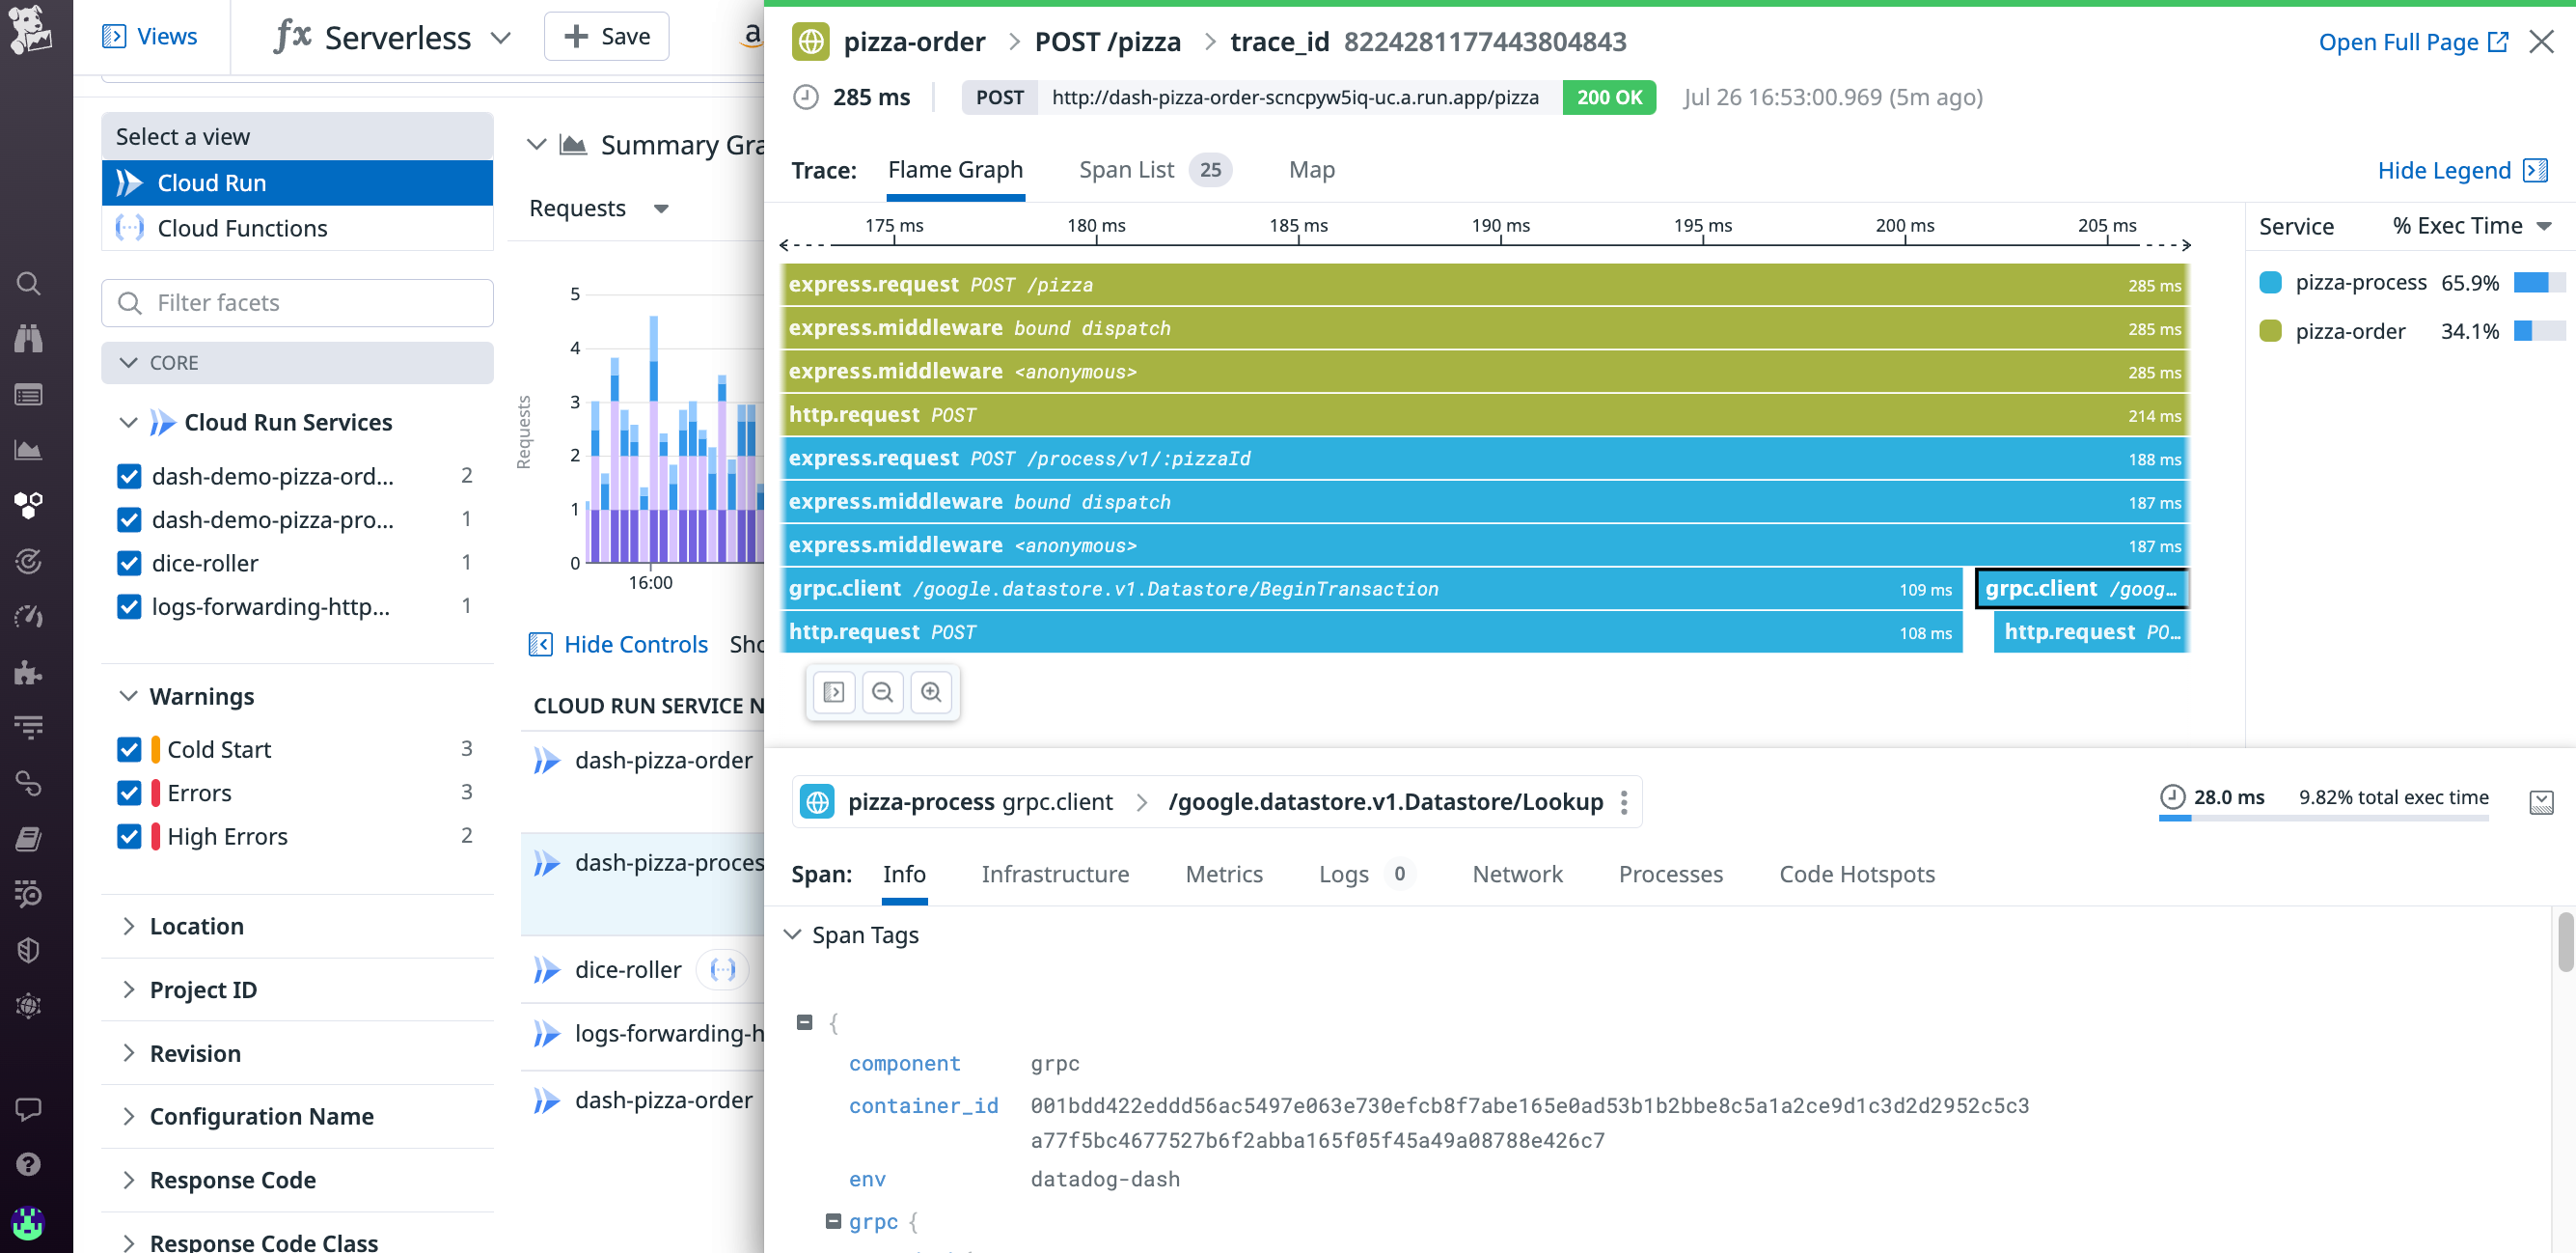
Task: Click the zoom-in magnifier on the flame graph
Action: point(932,691)
